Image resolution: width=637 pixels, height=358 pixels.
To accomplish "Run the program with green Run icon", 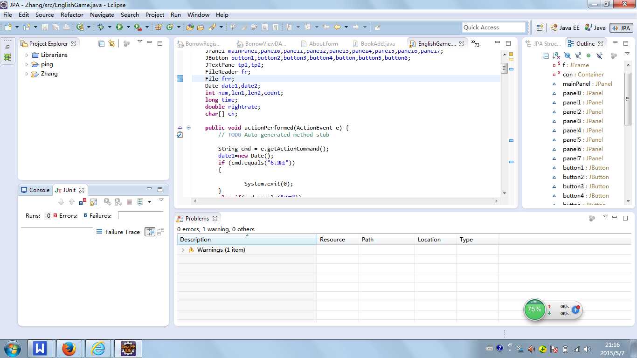I will click(x=119, y=27).
